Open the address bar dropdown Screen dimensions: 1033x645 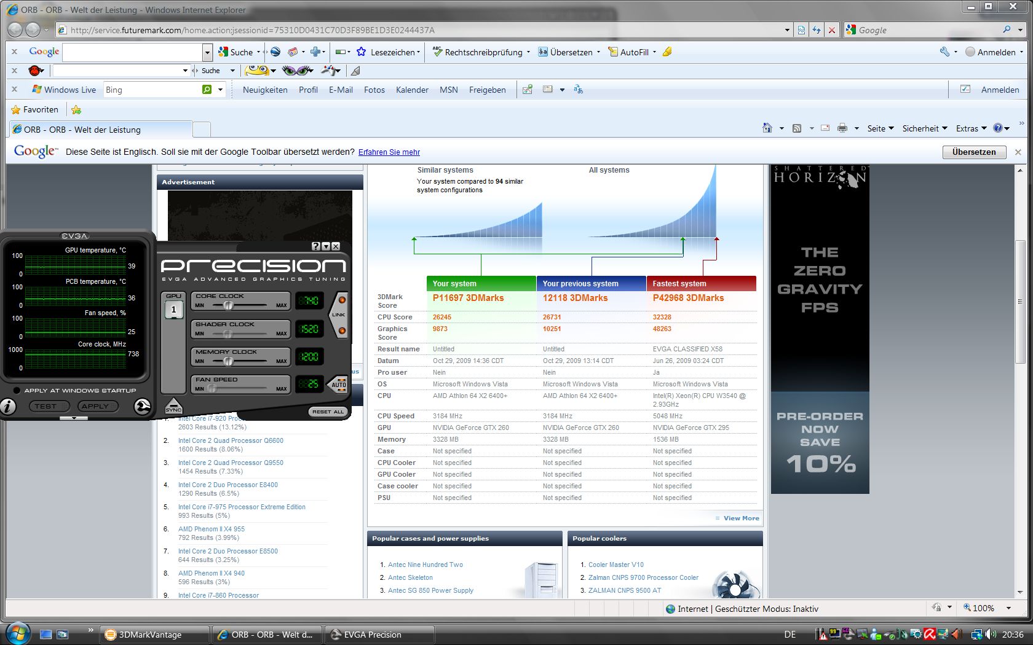pyautogui.click(x=787, y=29)
